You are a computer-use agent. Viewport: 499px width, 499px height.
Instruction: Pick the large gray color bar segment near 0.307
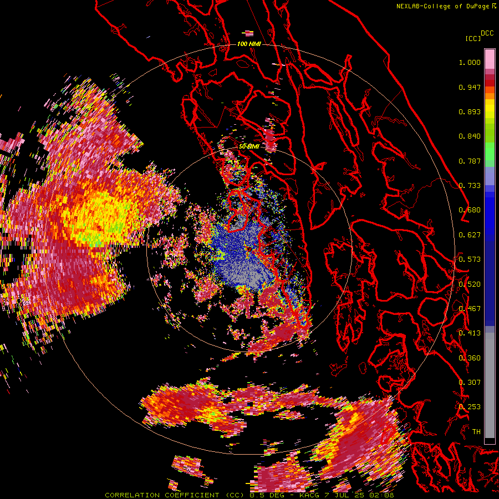(490, 385)
